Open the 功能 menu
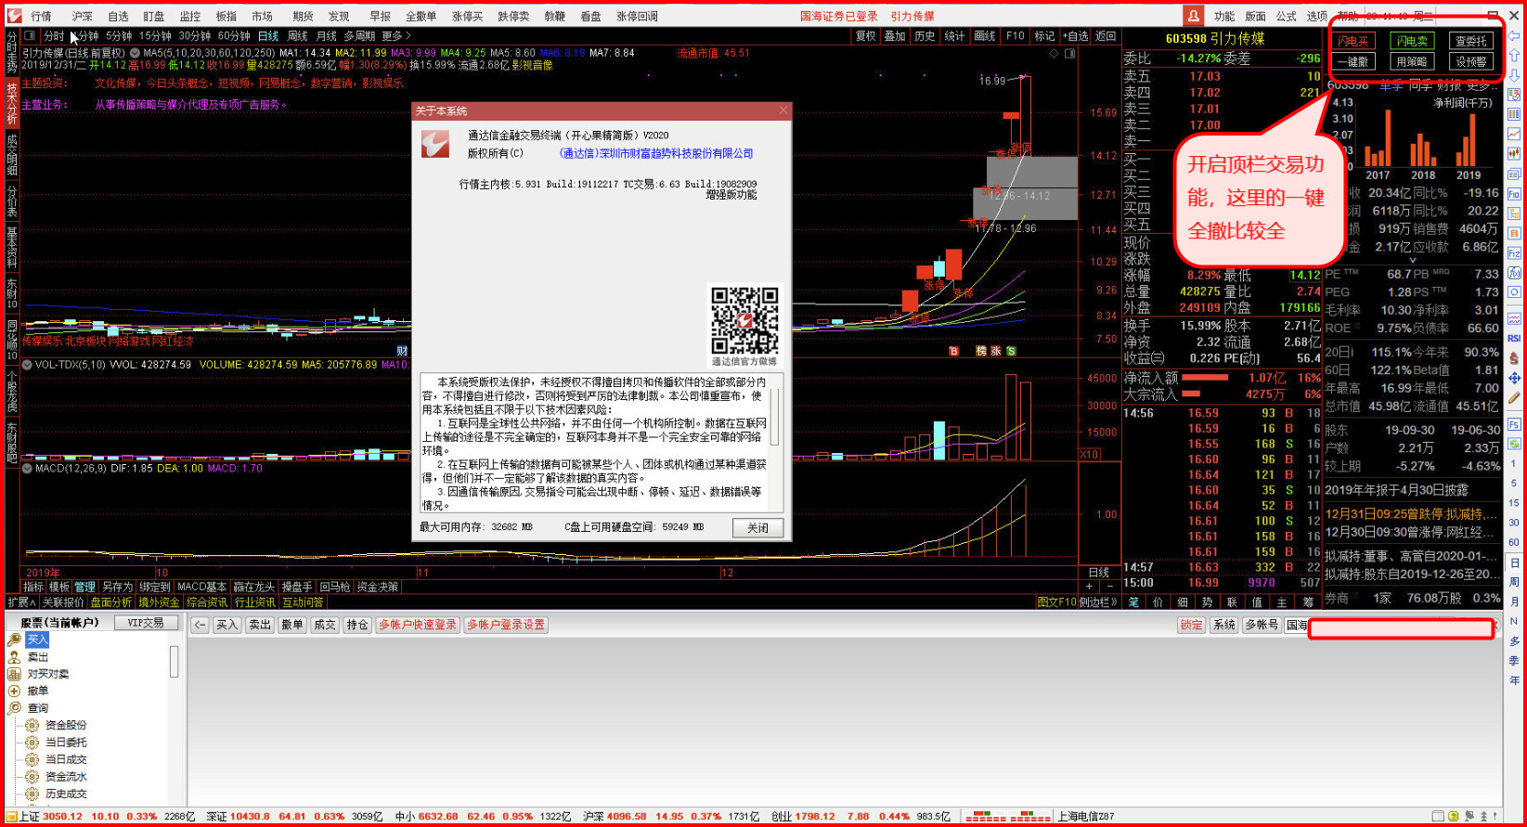Image resolution: width=1527 pixels, height=827 pixels. [x=1224, y=16]
